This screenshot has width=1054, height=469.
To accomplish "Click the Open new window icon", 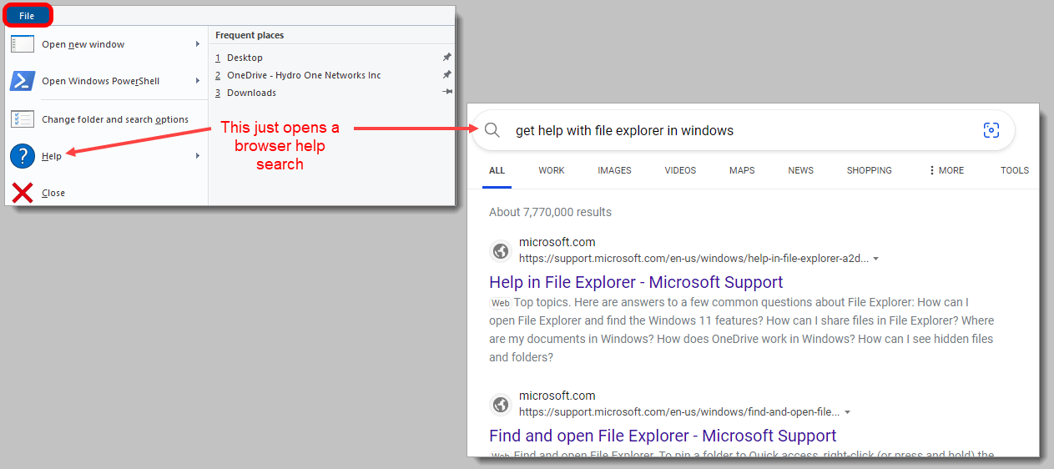I will click(23, 44).
